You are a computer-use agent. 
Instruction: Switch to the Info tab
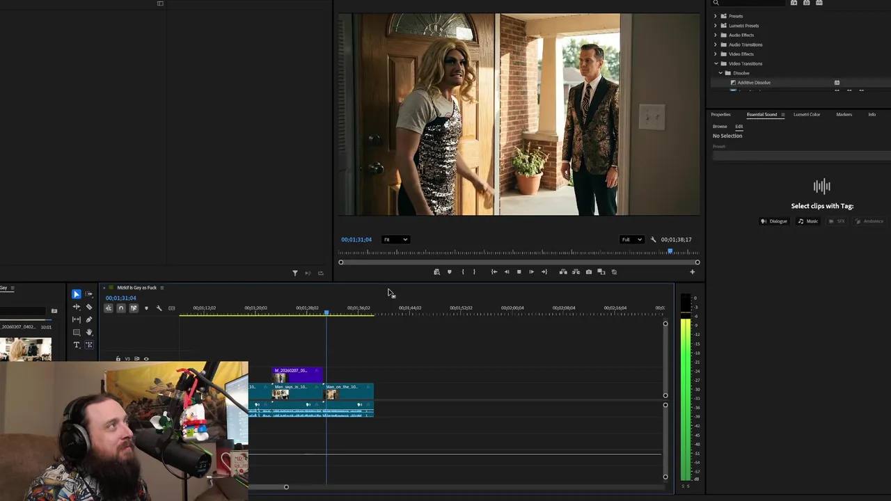[x=872, y=114]
